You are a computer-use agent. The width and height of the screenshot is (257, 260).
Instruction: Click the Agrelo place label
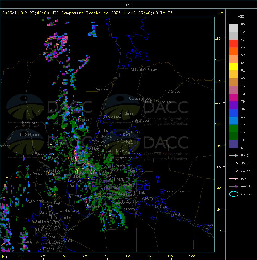(75, 186)
